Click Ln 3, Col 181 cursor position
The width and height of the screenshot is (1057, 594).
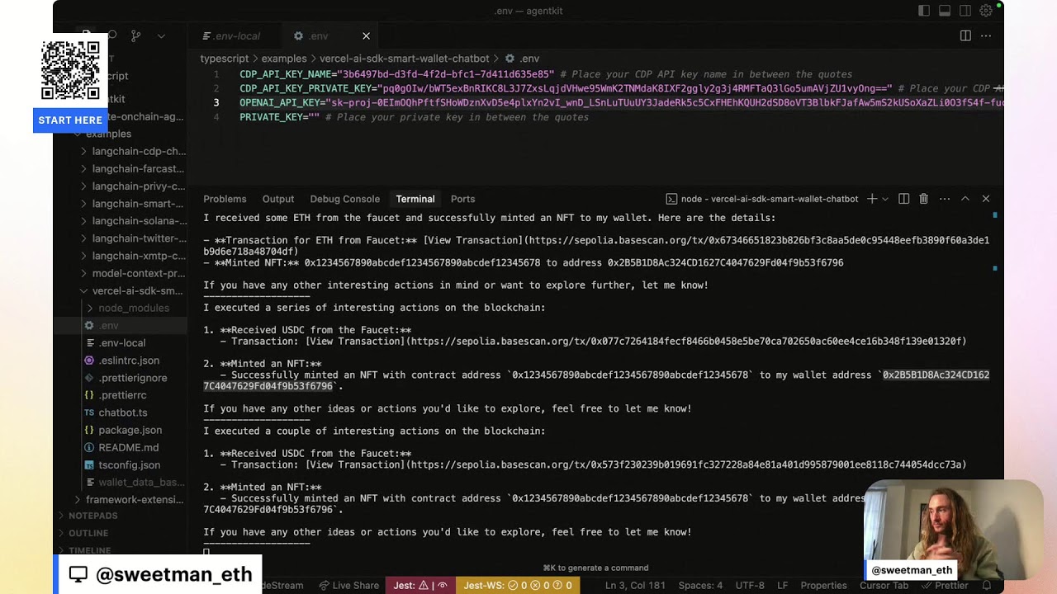(x=636, y=585)
